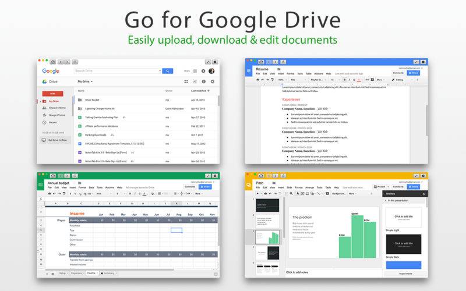
Task: Open Drive settings gear below the avatar
Action: click(x=213, y=81)
